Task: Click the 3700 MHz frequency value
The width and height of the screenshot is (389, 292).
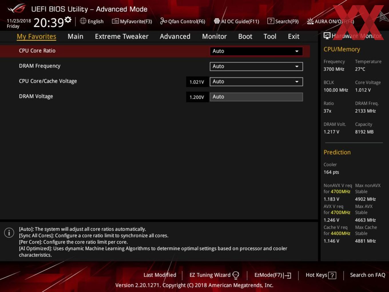Action: click(x=334, y=69)
